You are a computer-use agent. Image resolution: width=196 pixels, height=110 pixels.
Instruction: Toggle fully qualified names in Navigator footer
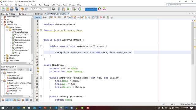pyautogui.click(x=23, y=100)
